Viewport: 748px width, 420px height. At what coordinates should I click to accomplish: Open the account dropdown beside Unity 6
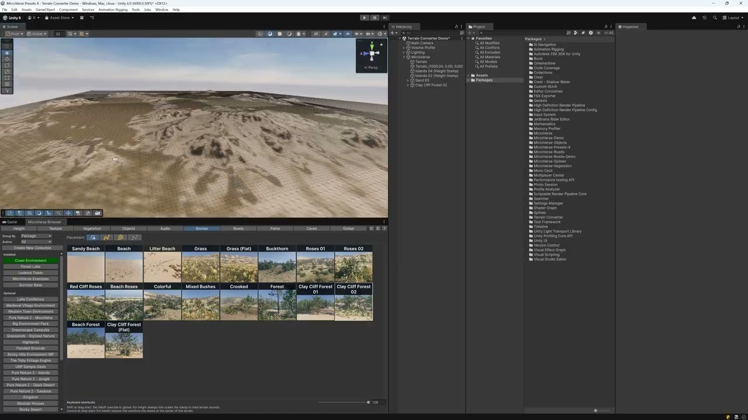[x=34, y=17]
